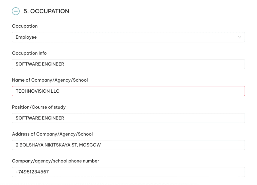Click the '2 BOLSHAYA NIKITSKAYA ST, MOSCOW' text
Image resolution: width=257 pixels, height=185 pixels.
pyautogui.click(x=58, y=145)
